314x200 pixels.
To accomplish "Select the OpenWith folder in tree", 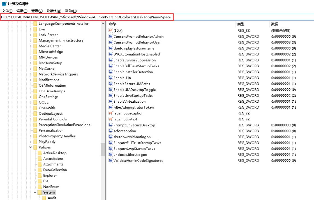I will point(47,108).
